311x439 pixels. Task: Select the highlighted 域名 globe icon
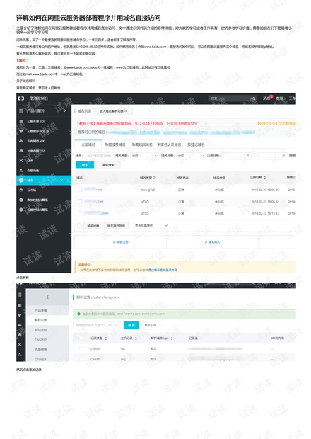tap(21, 181)
